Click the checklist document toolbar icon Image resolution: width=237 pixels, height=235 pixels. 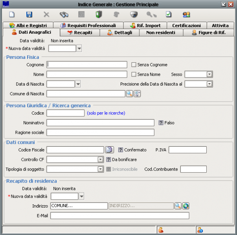168,15
